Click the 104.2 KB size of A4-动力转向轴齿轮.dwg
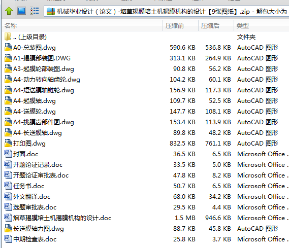The image size is (289, 248). pos(182,80)
